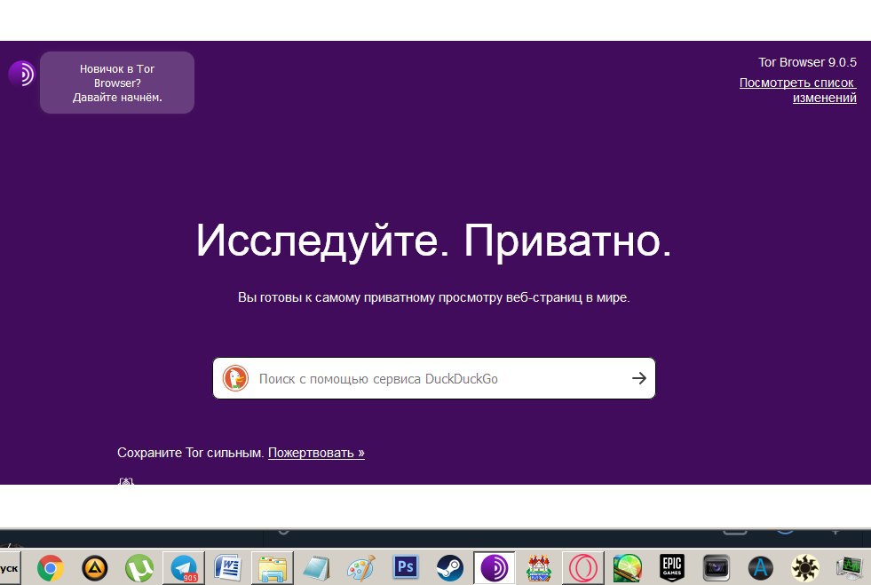Open Microsoft Word from the taskbar
Image resolution: width=871 pixels, height=585 pixels.
228,568
